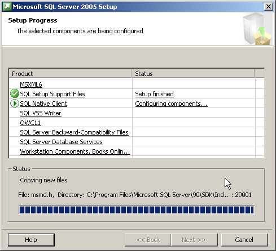The height and width of the screenshot is (251, 276).
Task: Click the Status column header
Action: 193,74
